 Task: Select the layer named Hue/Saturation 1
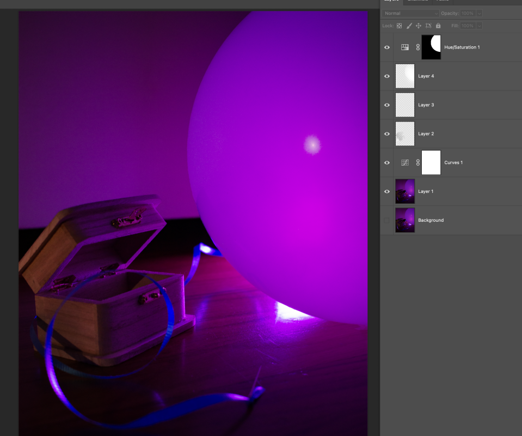(x=462, y=47)
